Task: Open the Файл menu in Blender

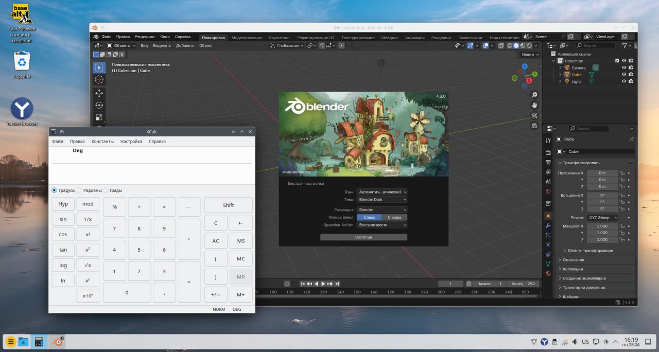Action: [106, 37]
